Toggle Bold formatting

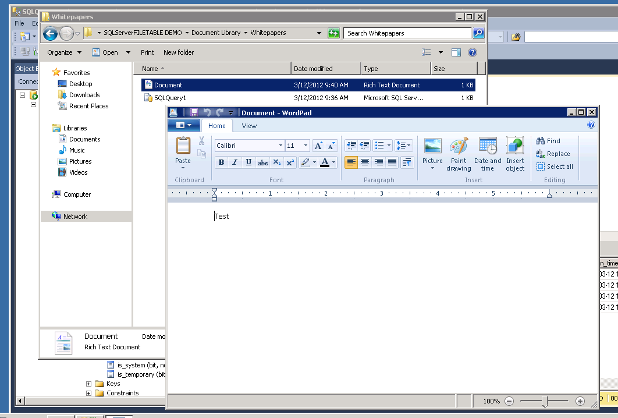(x=221, y=162)
